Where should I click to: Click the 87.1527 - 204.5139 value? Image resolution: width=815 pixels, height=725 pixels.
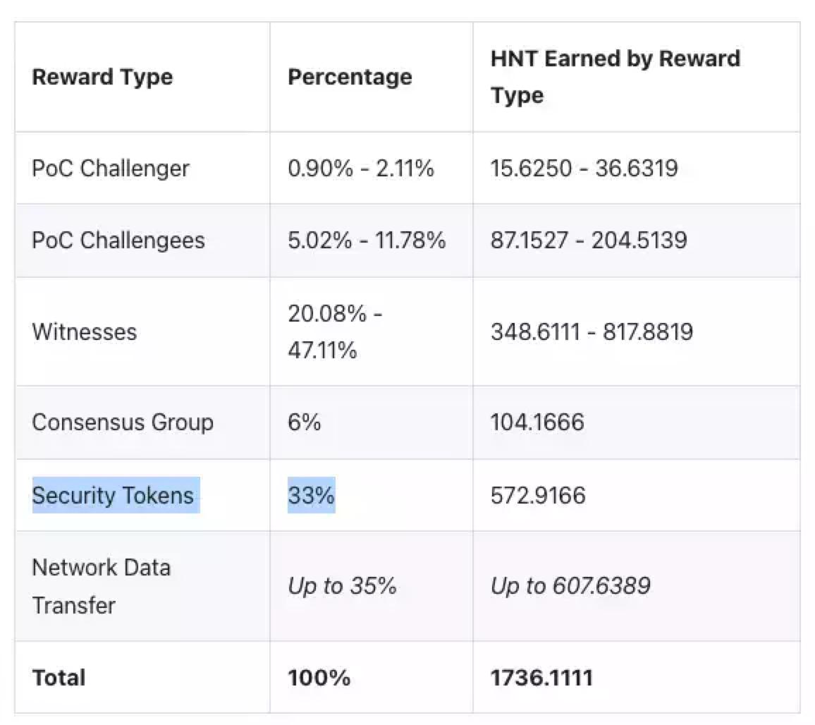(589, 240)
